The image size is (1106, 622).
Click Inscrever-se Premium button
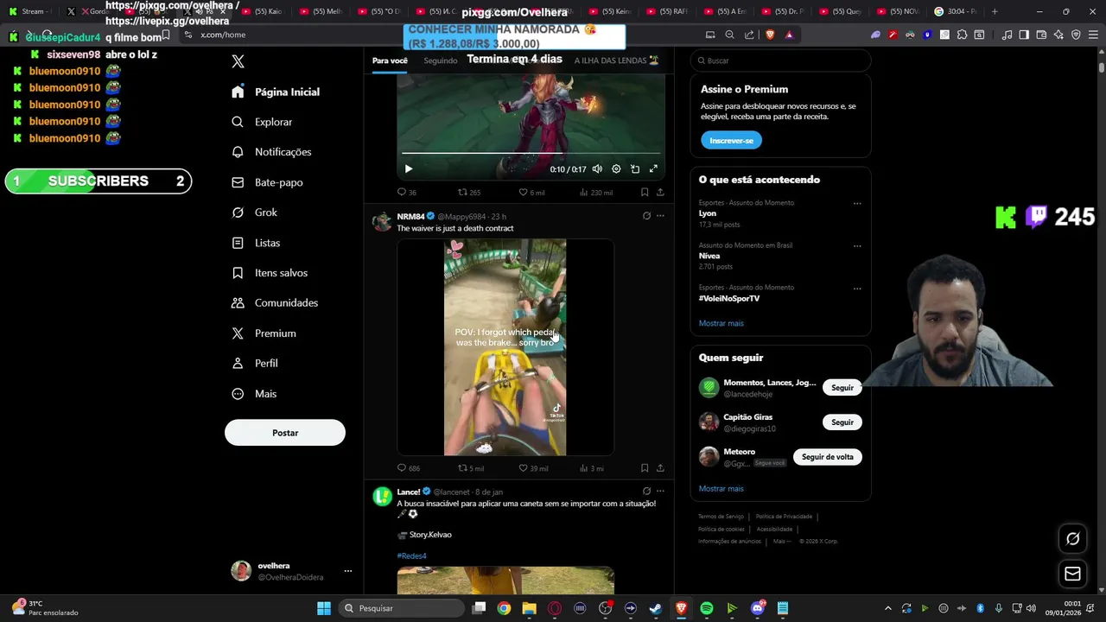tap(731, 140)
